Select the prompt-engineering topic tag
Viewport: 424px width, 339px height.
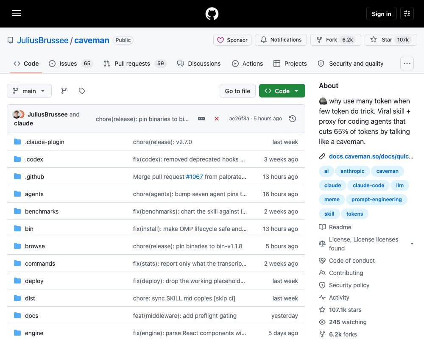[x=377, y=200]
